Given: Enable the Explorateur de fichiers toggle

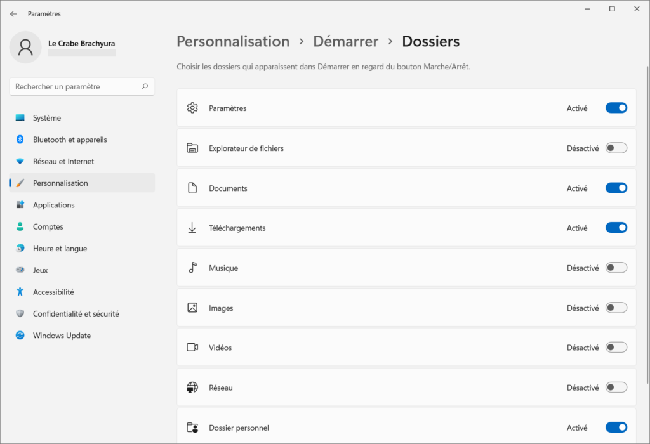Looking at the screenshot, I should (x=616, y=148).
